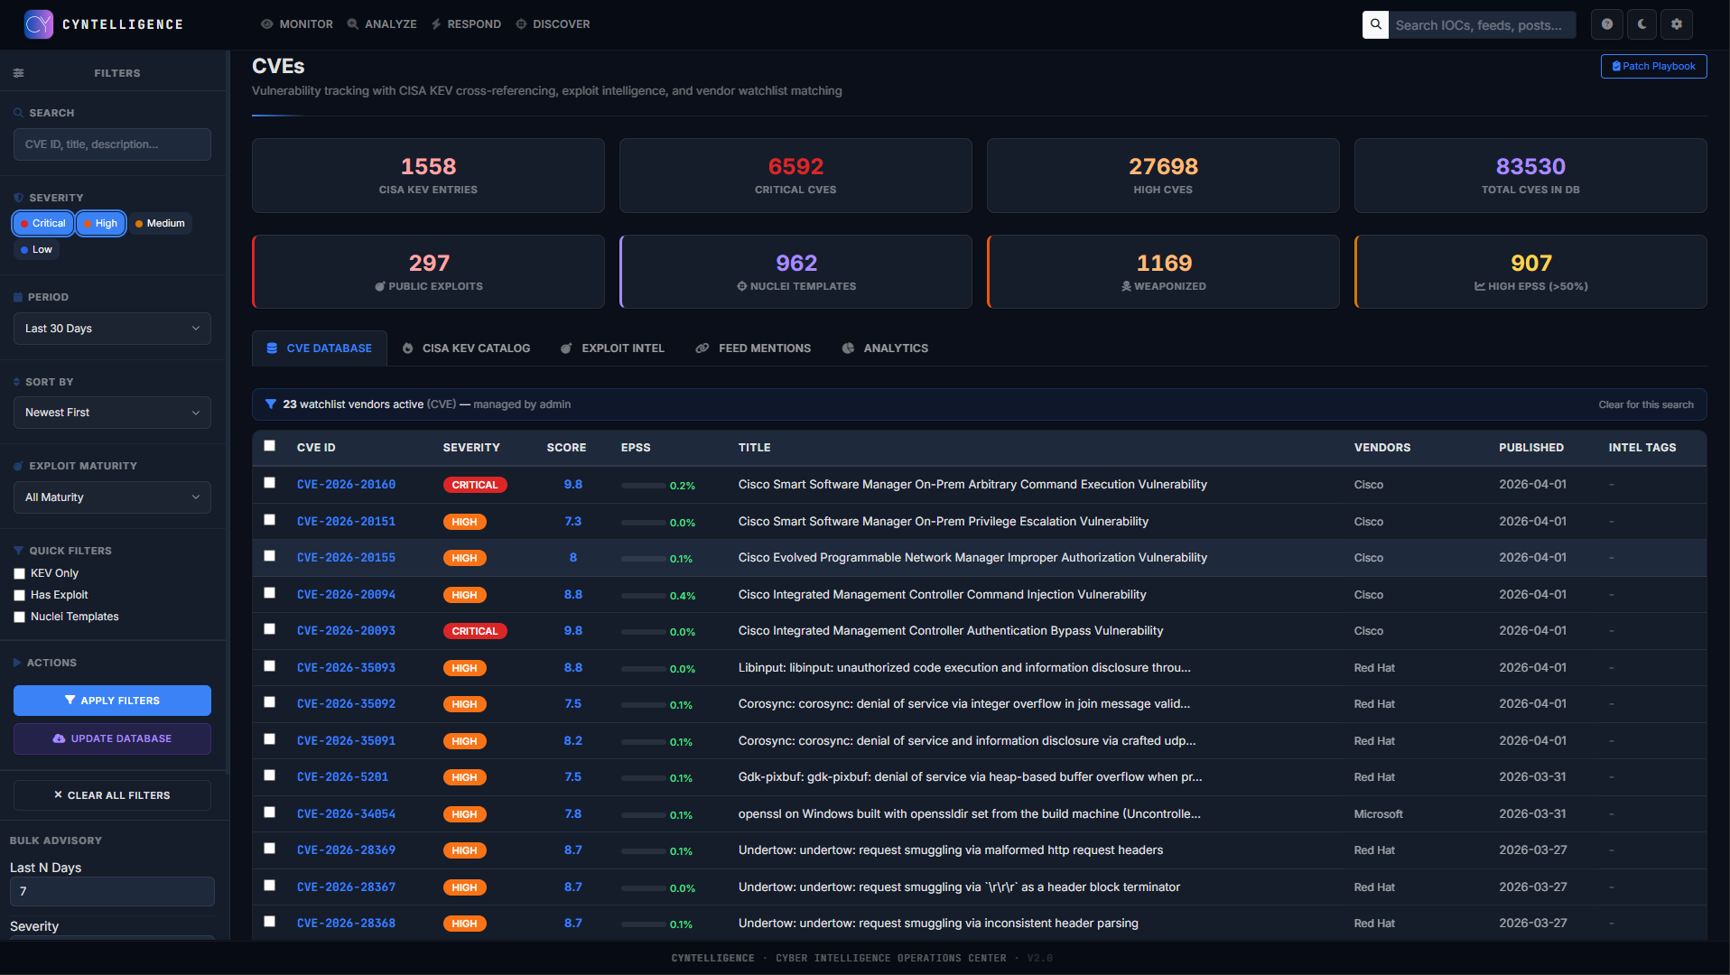Image resolution: width=1730 pixels, height=975 pixels.
Task: Open the Sort By dropdown Newest First
Action: coord(112,413)
